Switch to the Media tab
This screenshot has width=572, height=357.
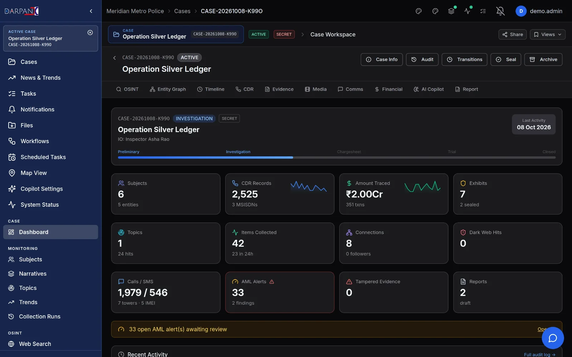pyautogui.click(x=316, y=89)
